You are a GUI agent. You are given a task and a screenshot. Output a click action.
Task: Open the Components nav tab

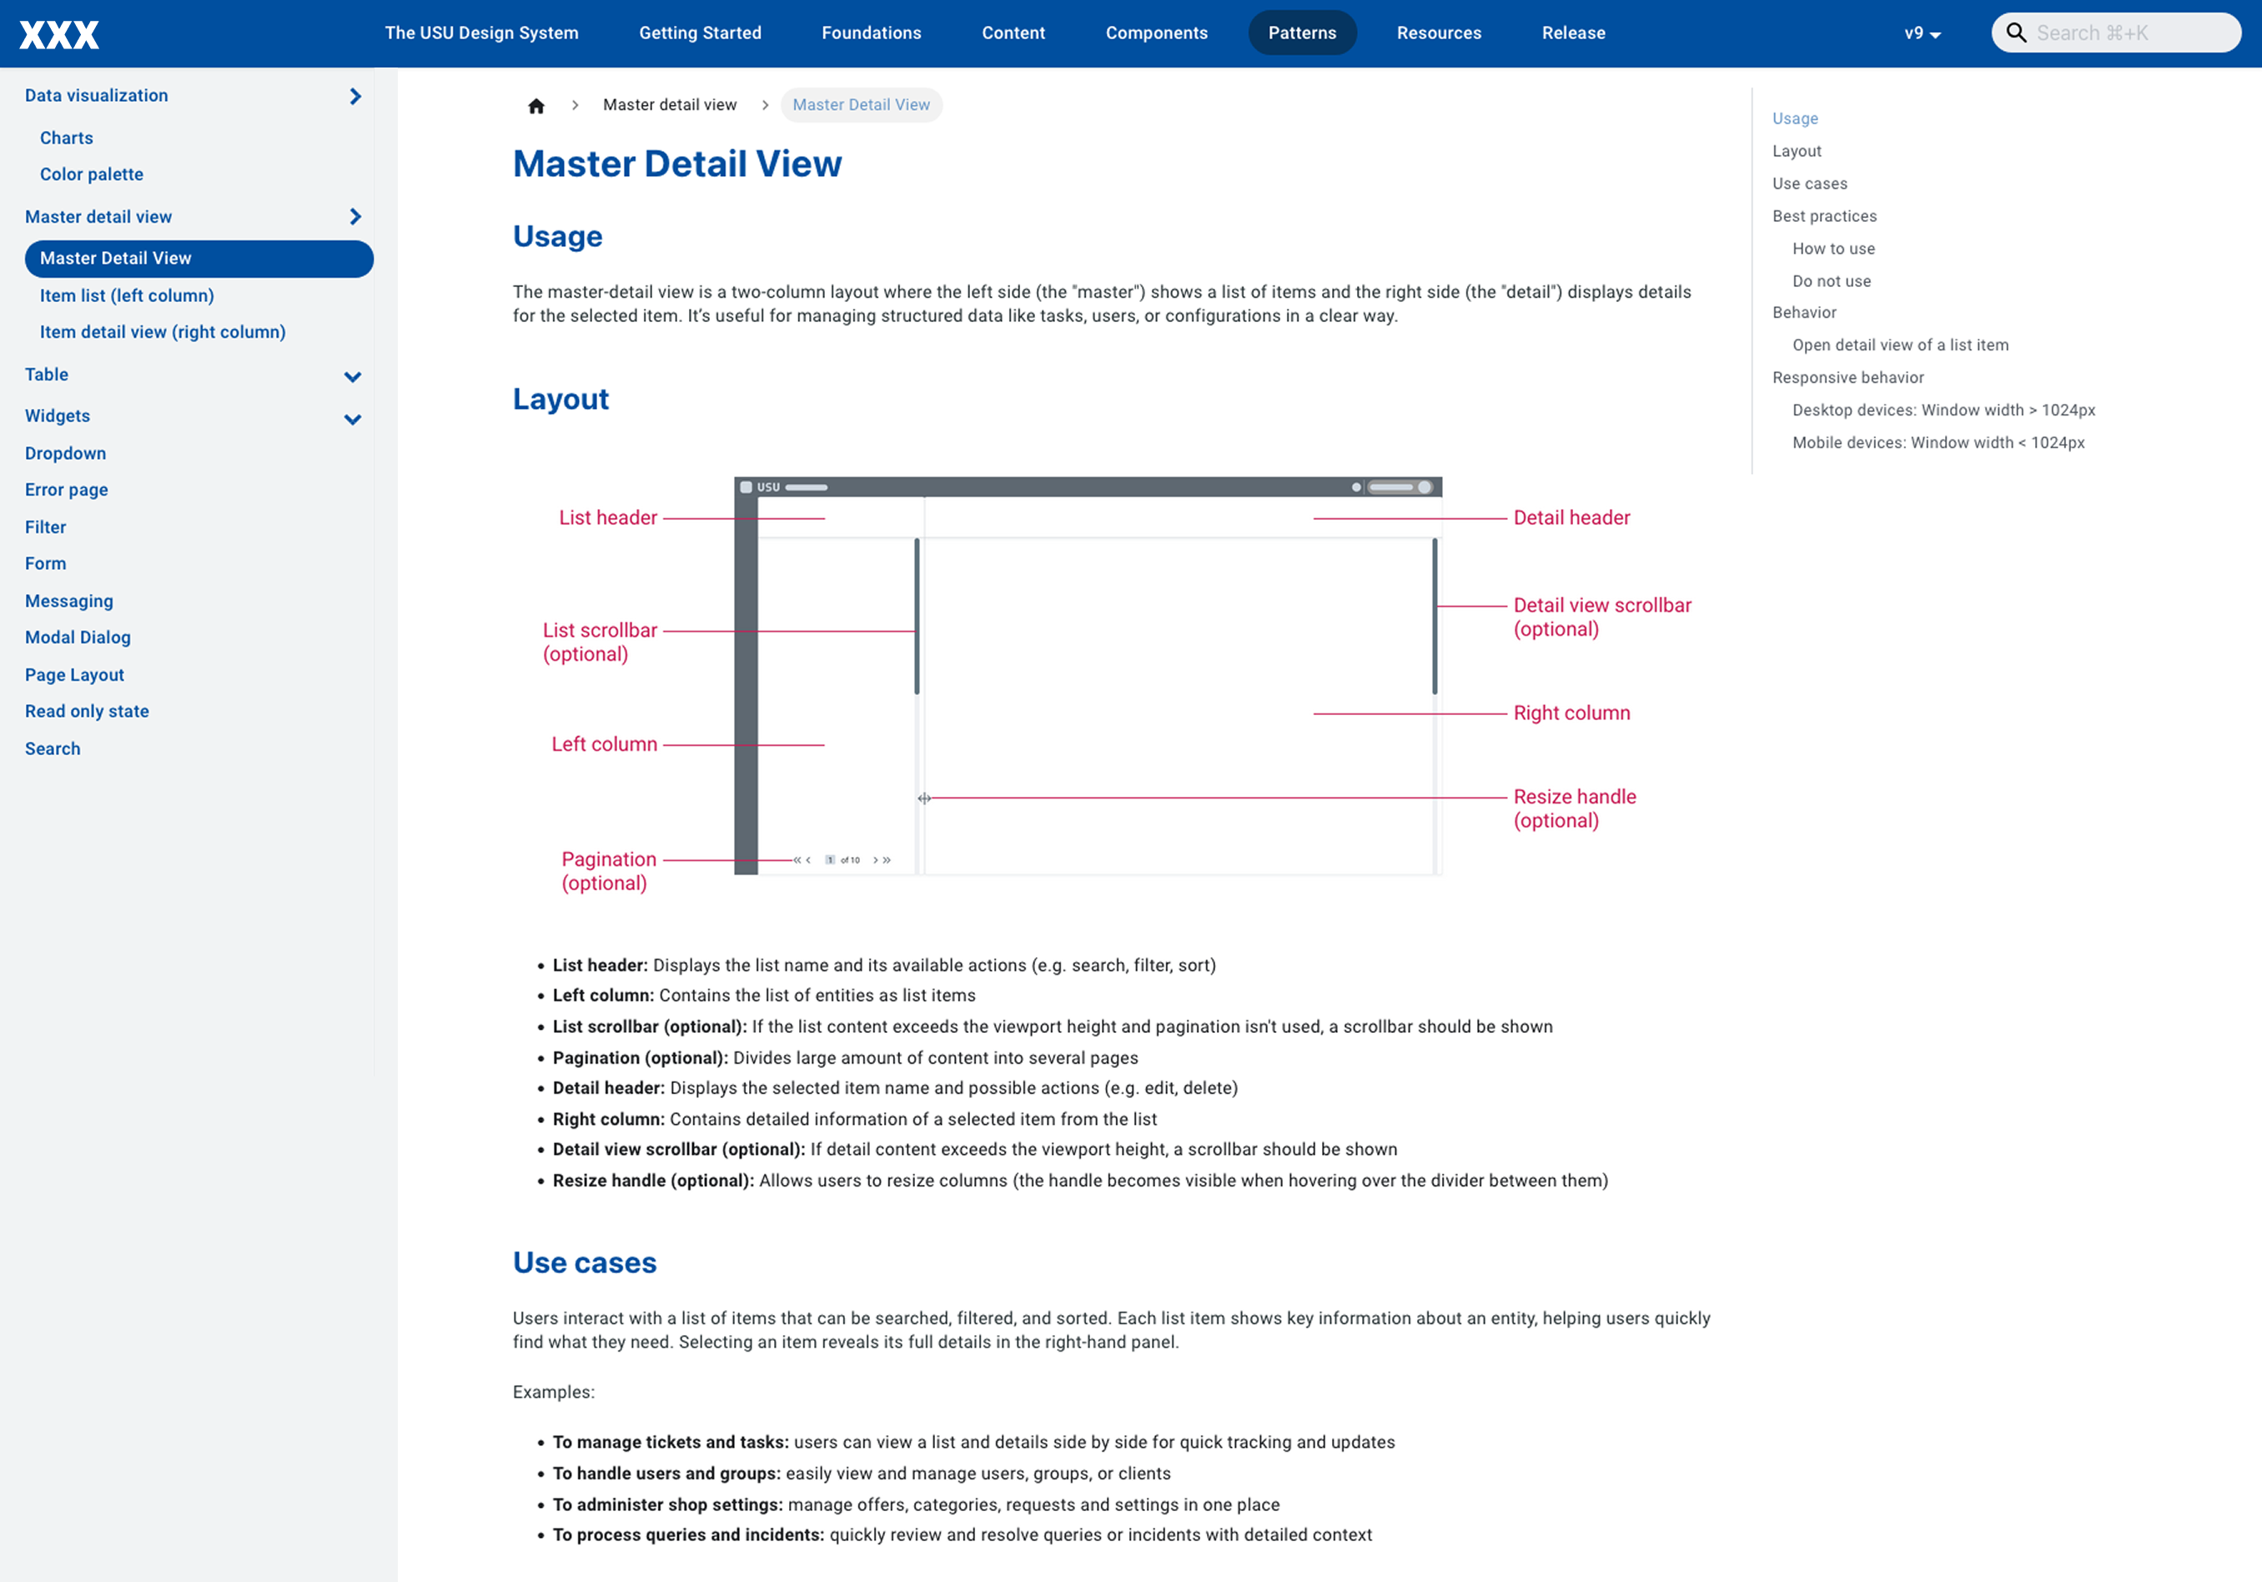pos(1156,33)
